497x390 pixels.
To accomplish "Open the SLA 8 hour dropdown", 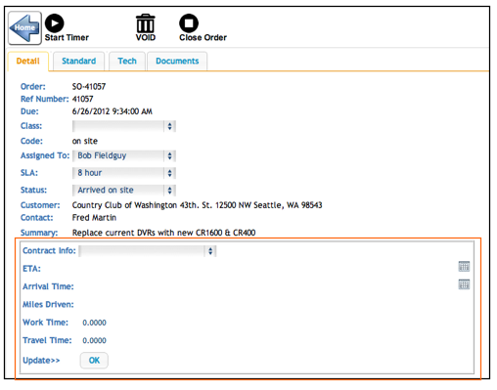I will point(124,173).
